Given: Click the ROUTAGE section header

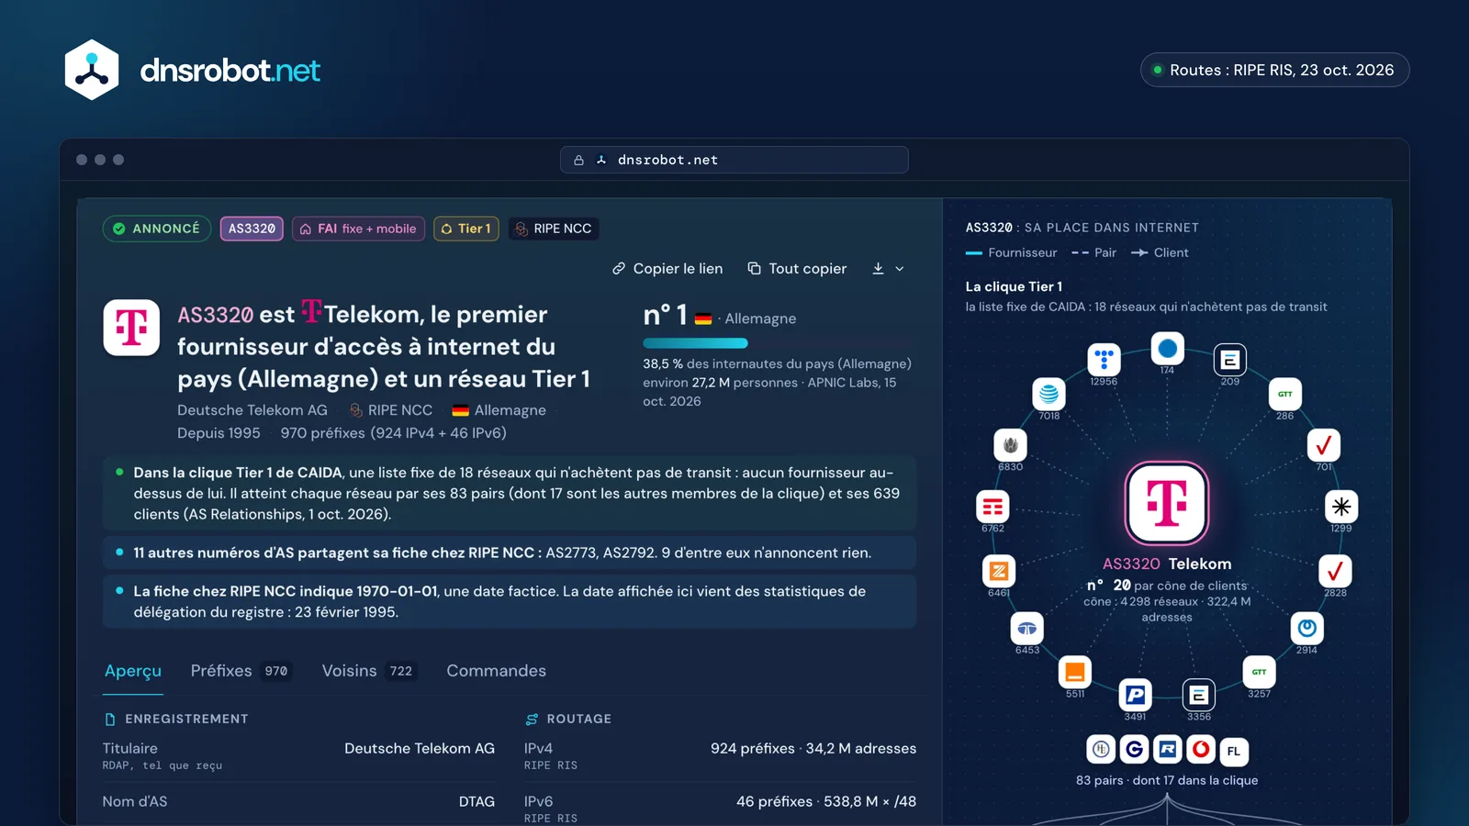Looking at the screenshot, I should tap(568, 719).
